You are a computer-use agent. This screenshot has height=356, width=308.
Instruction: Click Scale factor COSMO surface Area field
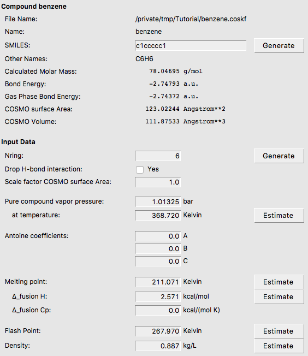click(158, 182)
